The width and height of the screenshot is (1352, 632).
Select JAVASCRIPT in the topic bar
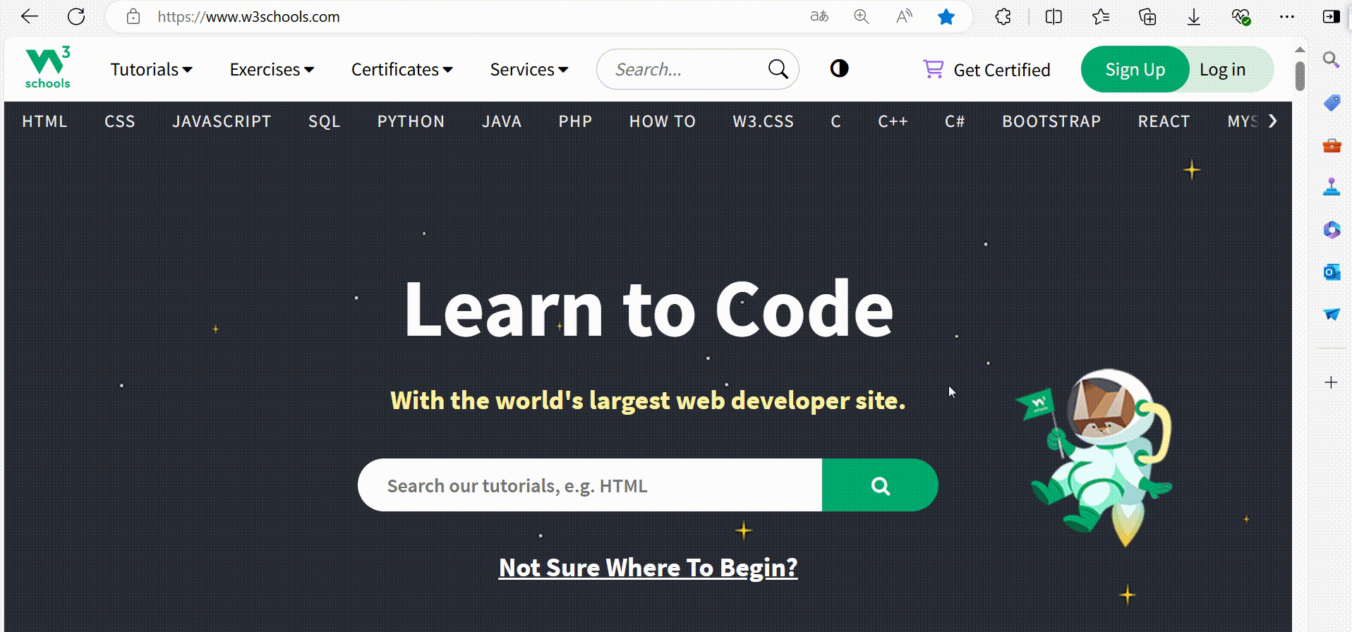222,121
